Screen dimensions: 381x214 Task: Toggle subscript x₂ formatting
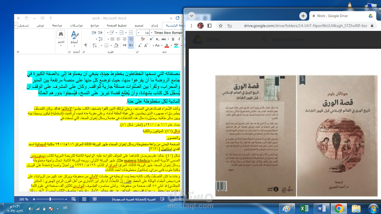coord(158,39)
